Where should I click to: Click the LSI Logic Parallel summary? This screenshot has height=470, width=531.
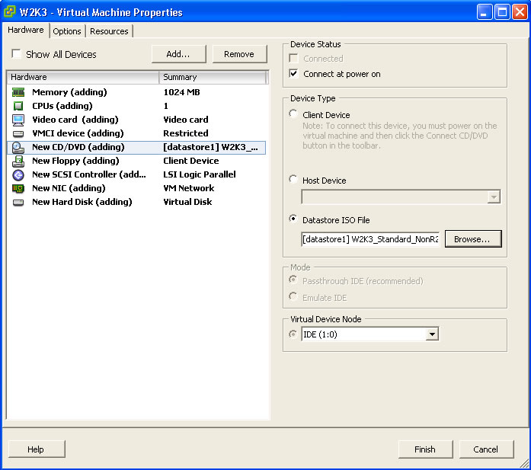tap(200, 174)
